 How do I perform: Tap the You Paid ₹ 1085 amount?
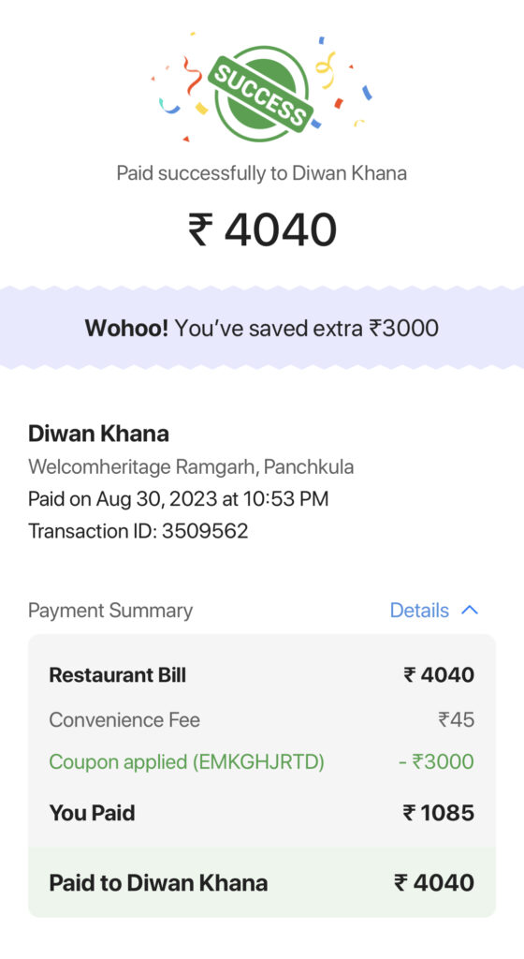pyautogui.click(x=439, y=813)
